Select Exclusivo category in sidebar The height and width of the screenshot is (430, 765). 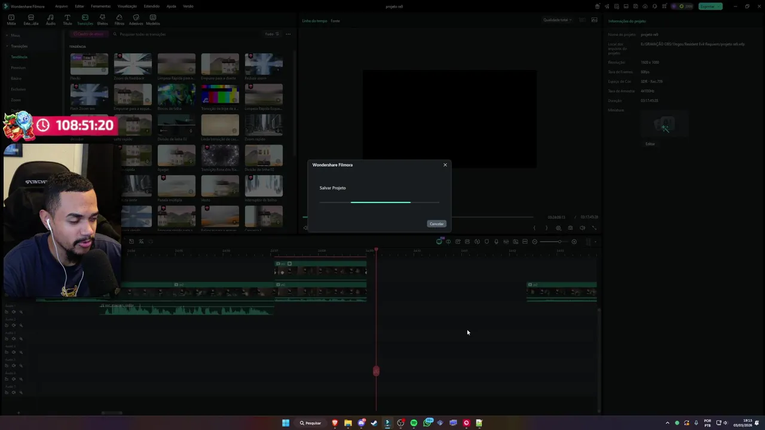coord(18,89)
